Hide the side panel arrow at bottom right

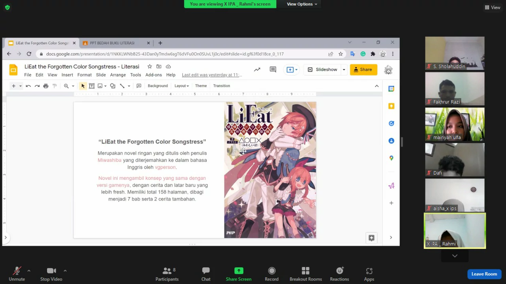pos(391,237)
